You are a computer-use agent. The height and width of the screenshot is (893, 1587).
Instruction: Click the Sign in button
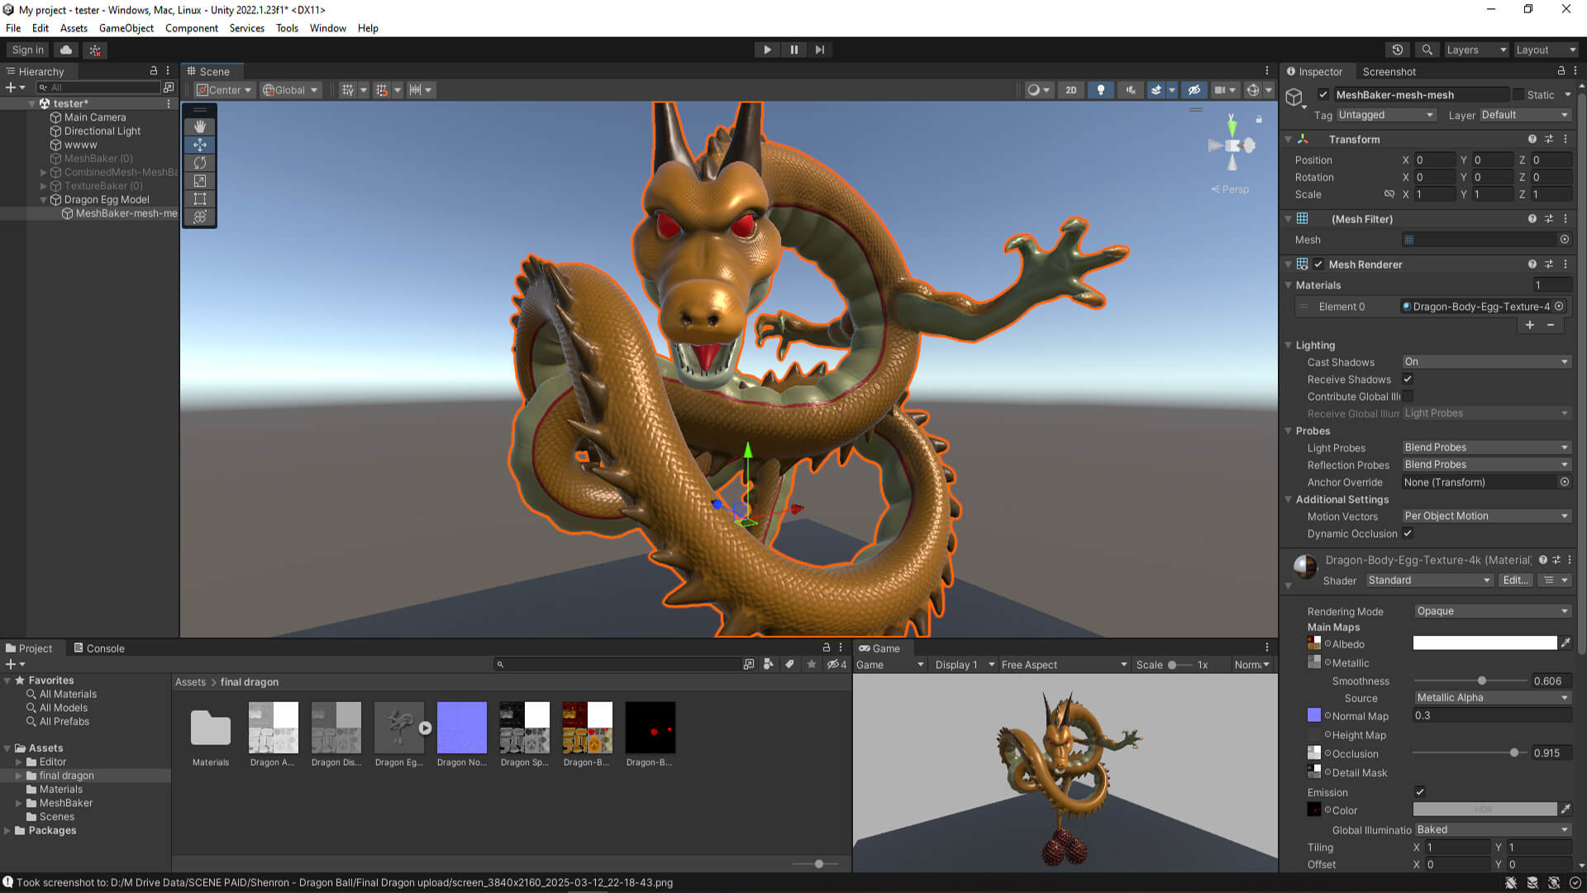pos(27,50)
